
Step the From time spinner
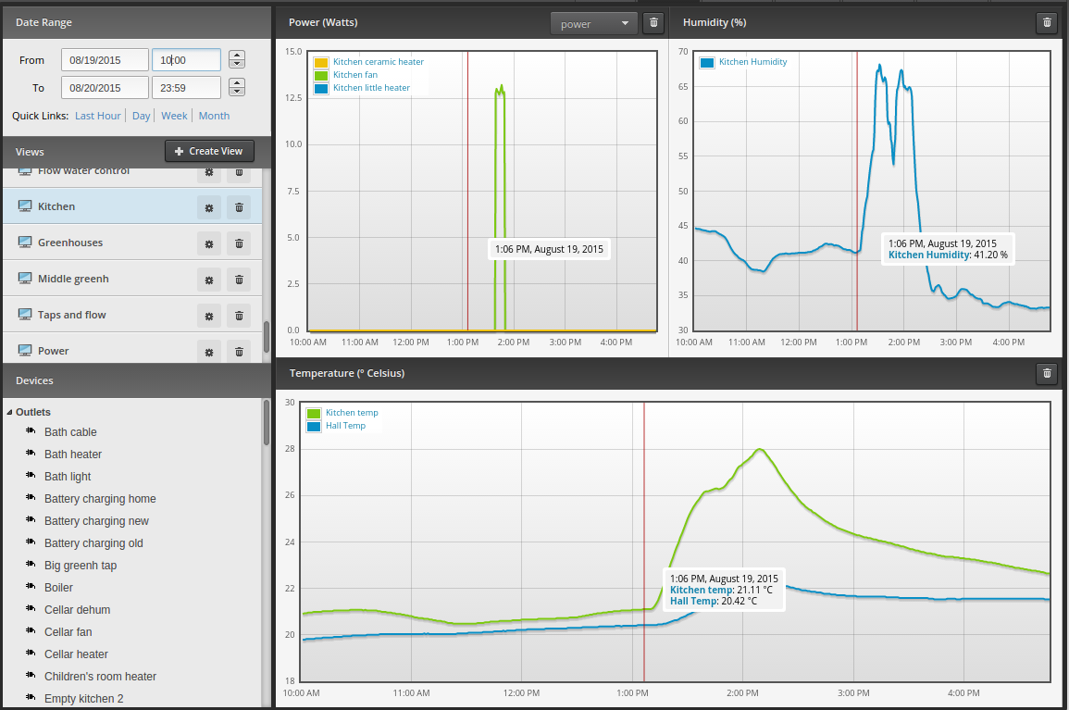[237, 60]
